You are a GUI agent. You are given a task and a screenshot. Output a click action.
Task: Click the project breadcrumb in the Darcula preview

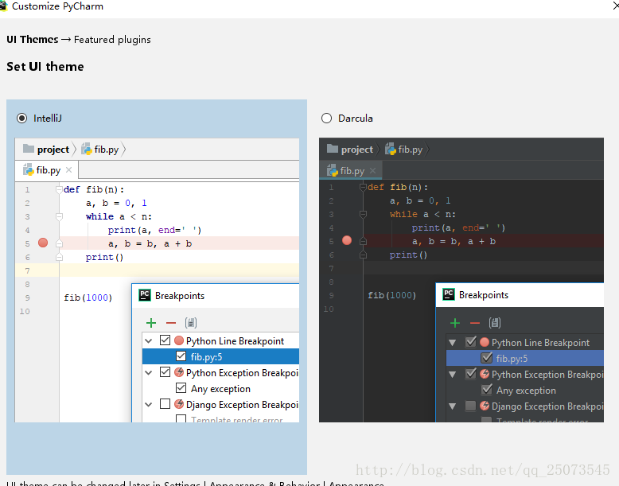(x=357, y=150)
